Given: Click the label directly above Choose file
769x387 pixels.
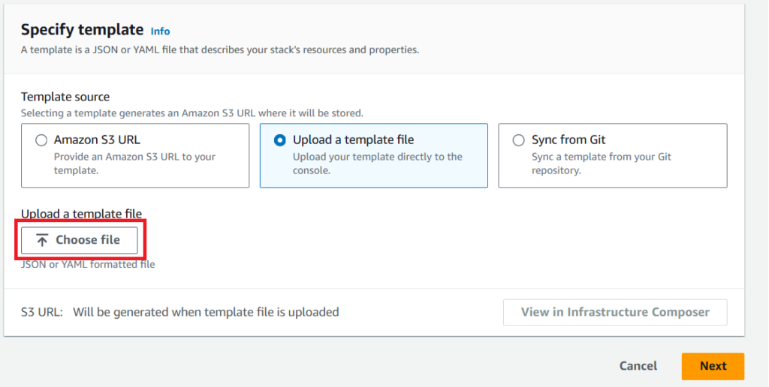Looking at the screenshot, I should 81,214.
